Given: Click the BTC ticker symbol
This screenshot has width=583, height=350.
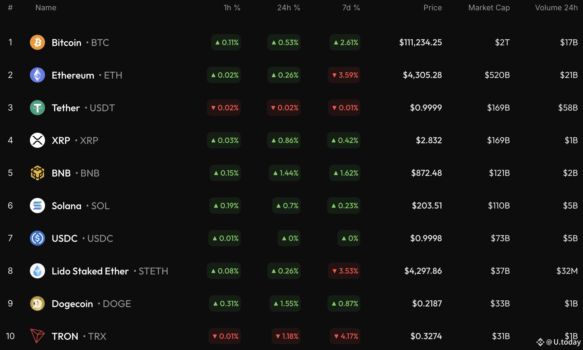Looking at the screenshot, I should (x=100, y=43).
